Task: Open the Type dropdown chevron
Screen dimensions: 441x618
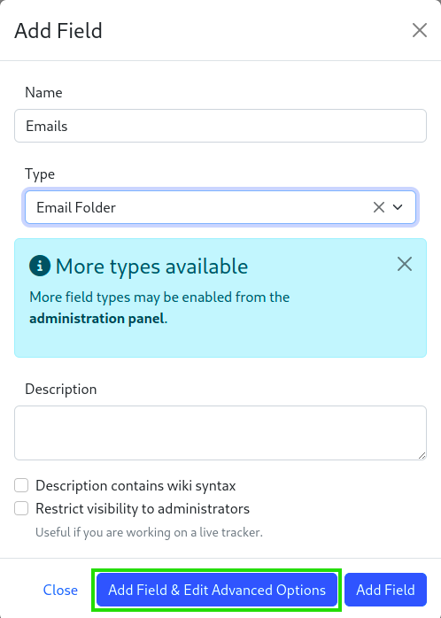Action: point(398,207)
